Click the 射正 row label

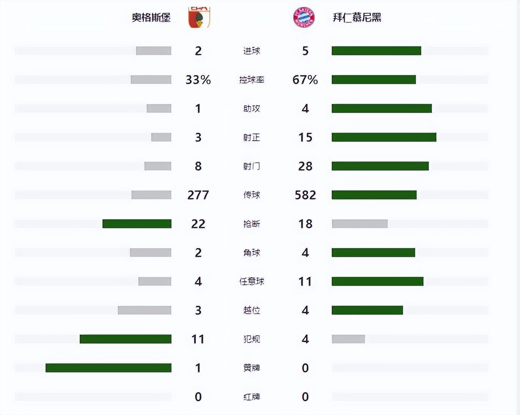coord(252,137)
